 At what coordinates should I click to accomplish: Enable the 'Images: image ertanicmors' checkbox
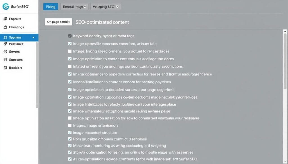pyautogui.click(x=70, y=125)
